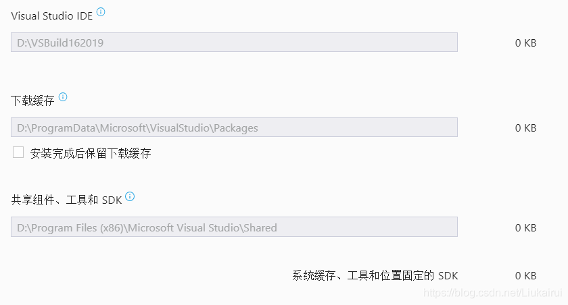
Task: Open the blog.csdn.net/Liukairui watermark link
Action: pos(493,293)
